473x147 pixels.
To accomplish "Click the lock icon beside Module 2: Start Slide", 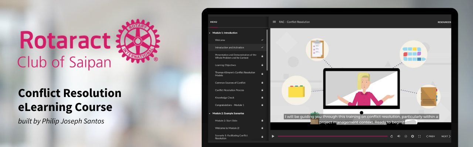I will pyautogui.click(x=262, y=120).
